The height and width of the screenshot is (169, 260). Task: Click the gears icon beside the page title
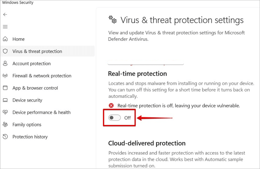click(112, 20)
